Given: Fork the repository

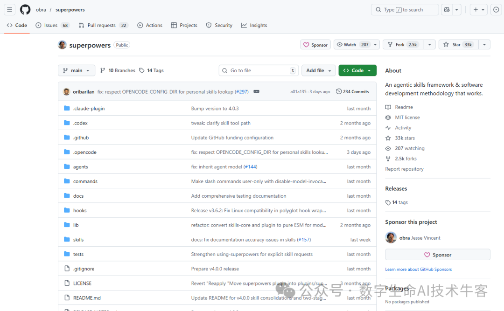Looking at the screenshot, I should tap(403, 45).
